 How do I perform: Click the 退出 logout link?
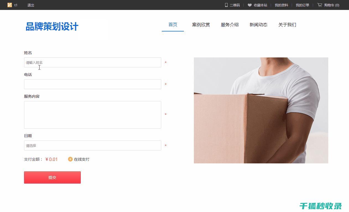point(31,5)
